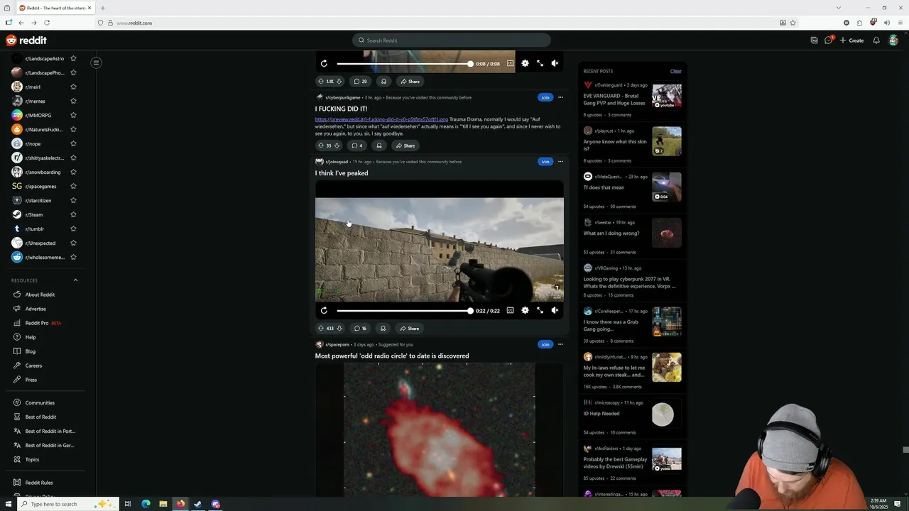The image size is (909, 511).
Task: Click the Windows taskbar search box
Action: [x=67, y=504]
